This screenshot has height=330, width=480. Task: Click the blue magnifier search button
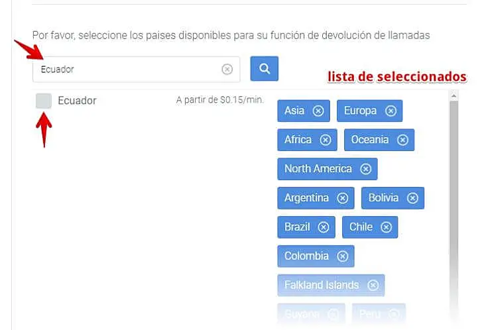(264, 68)
